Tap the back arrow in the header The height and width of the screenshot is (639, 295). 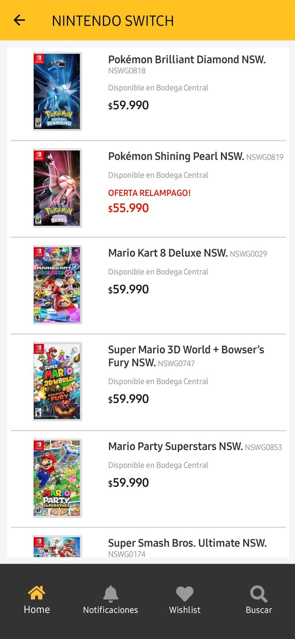coord(19,20)
